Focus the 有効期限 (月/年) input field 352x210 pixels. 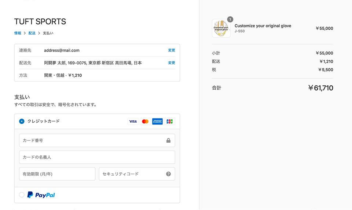pyautogui.click(x=57, y=174)
